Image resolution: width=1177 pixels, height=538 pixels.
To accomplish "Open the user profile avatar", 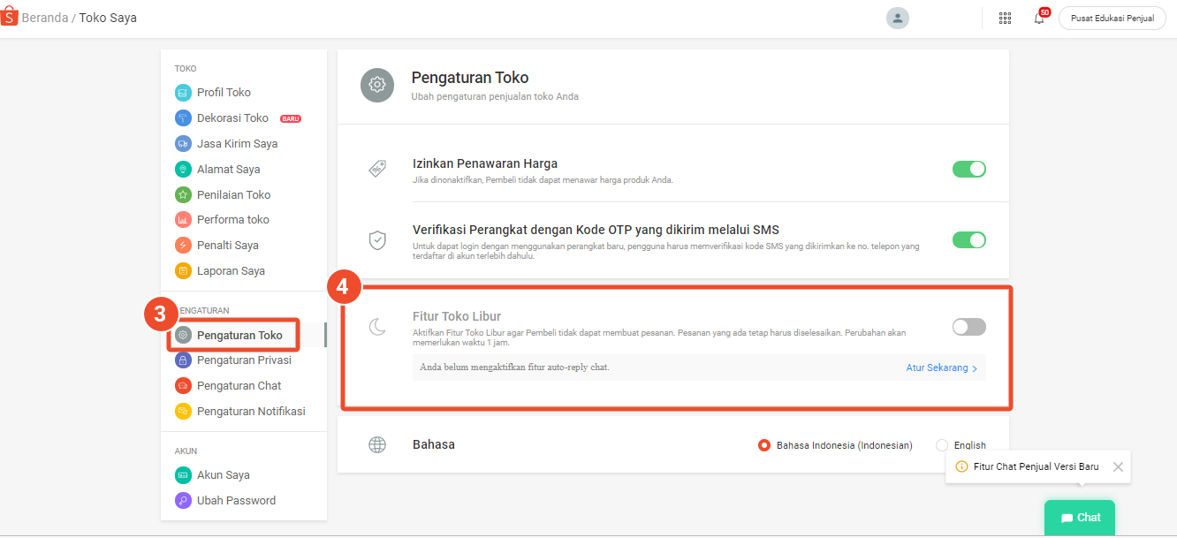I will (x=898, y=19).
